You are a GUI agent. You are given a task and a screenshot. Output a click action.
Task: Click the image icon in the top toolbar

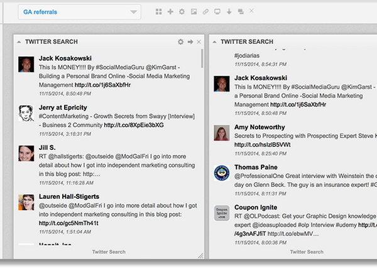coord(194,12)
